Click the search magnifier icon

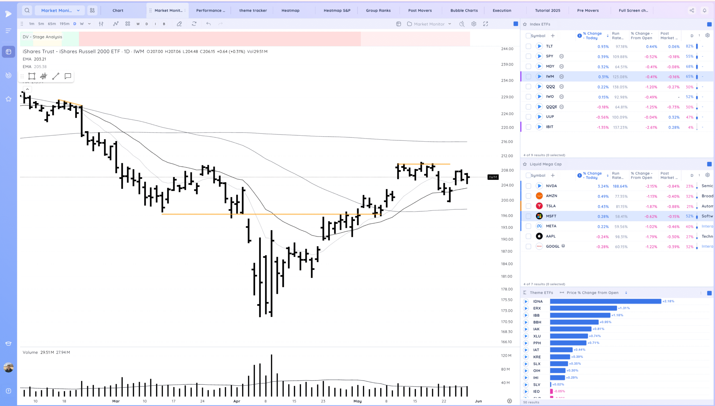pyautogui.click(x=27, y=10)
